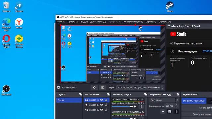Open the Док-панели menu

[98, 22]
